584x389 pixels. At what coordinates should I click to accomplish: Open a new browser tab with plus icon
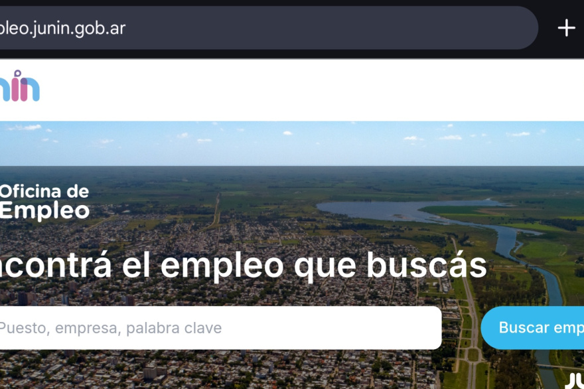point(566,28)
